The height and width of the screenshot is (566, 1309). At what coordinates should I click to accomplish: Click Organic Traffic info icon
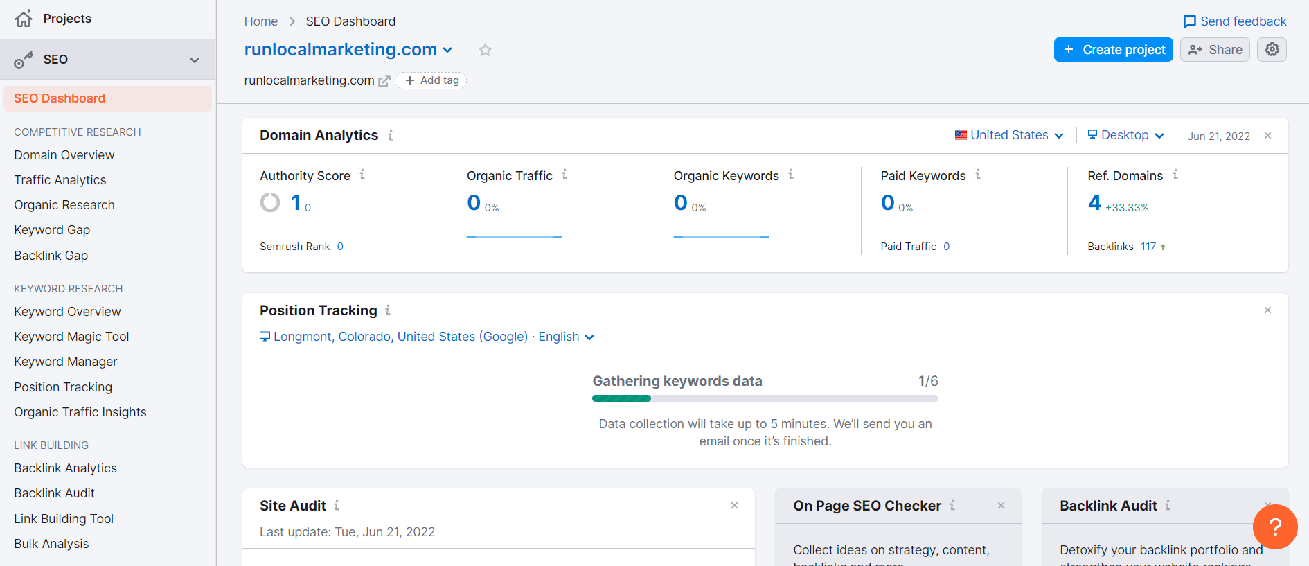pos(564,175)
